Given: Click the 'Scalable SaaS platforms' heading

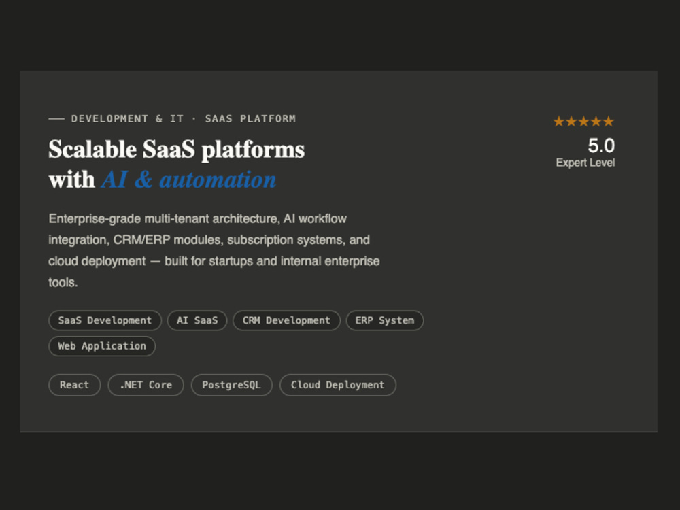Looking at the screenshot, I should [x=177, y=150].
